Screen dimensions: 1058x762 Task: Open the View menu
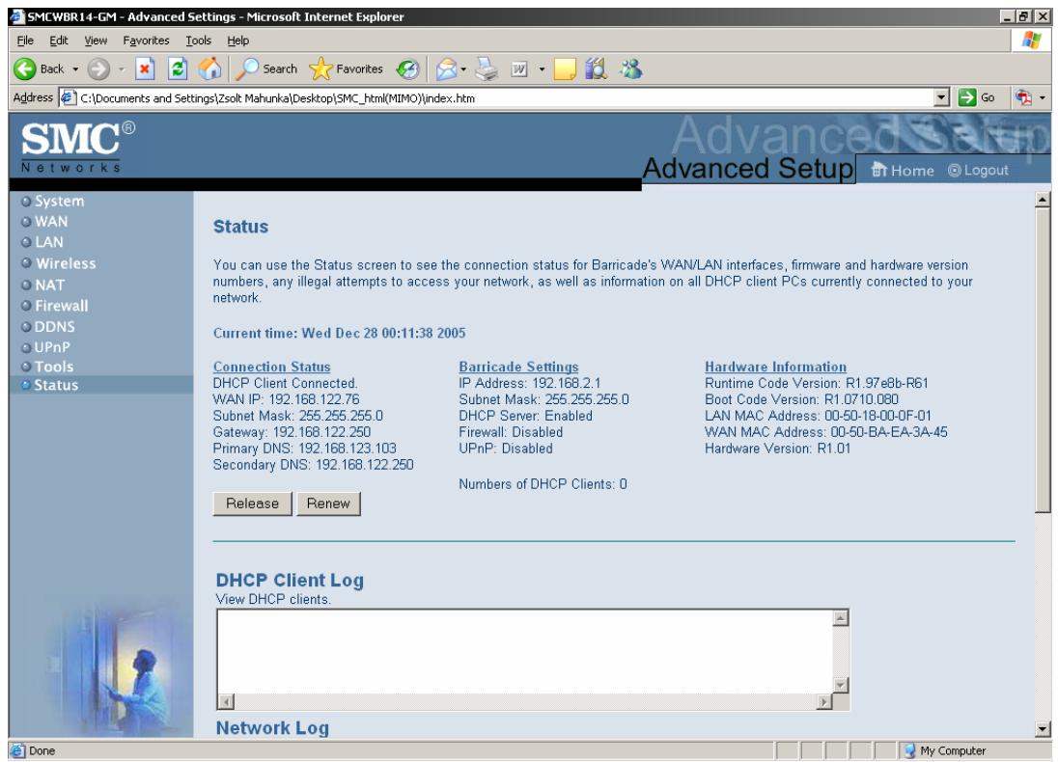coord(96,41)
